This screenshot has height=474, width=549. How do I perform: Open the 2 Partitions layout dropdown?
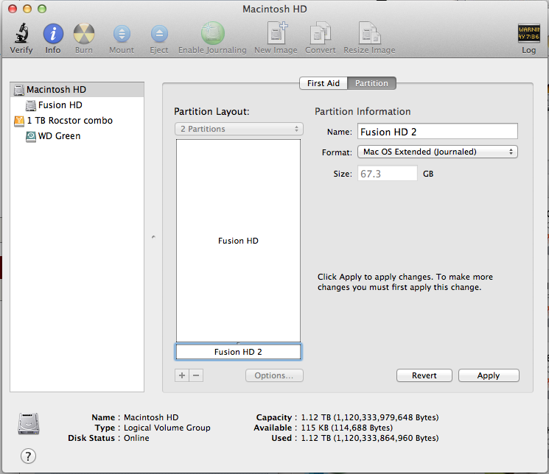point(239,129)
